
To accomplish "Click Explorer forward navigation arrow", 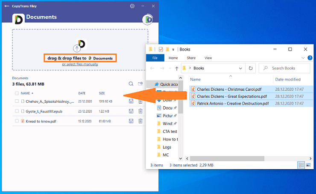I will [162, 68].
